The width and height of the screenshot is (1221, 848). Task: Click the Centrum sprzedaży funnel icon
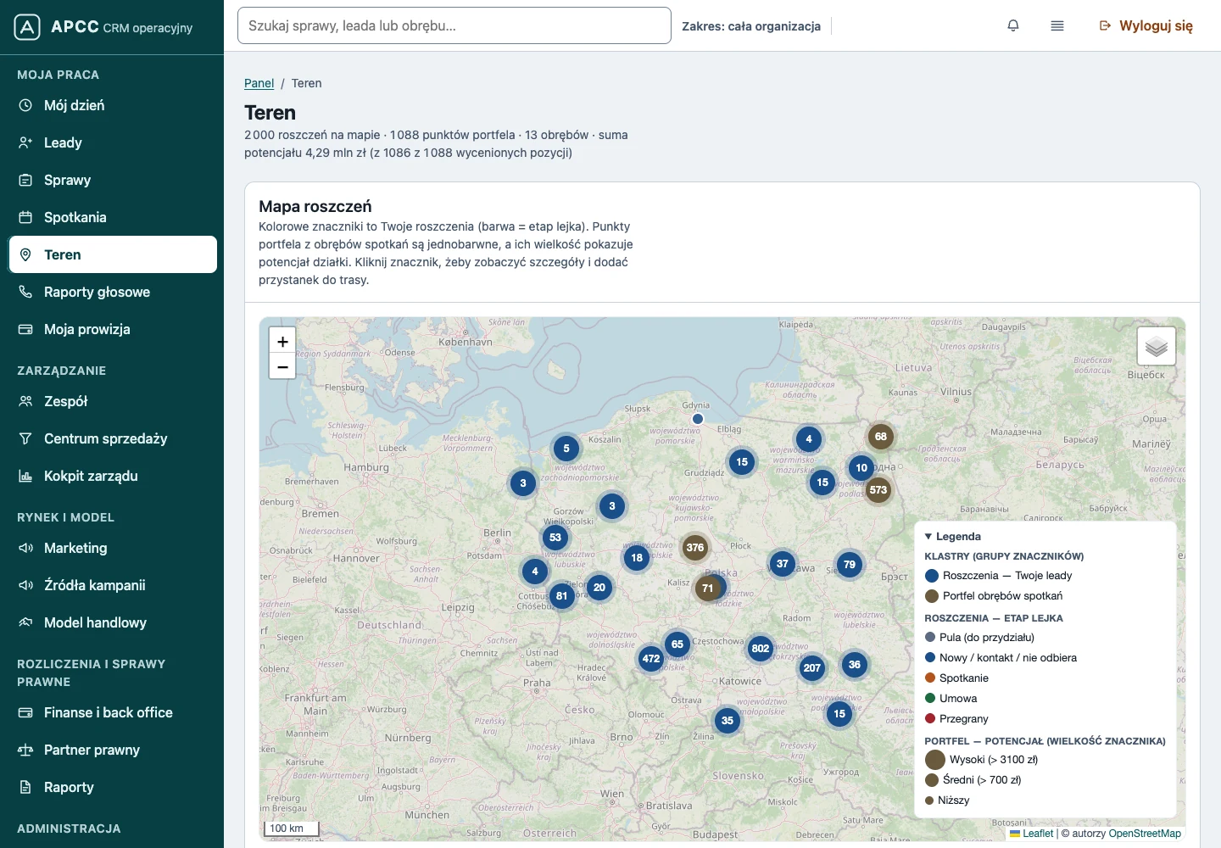pyautogui.click(x=25, y=438)
